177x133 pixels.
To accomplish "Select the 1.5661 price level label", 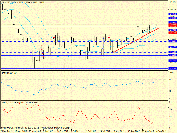I will [x=173, y=41].
